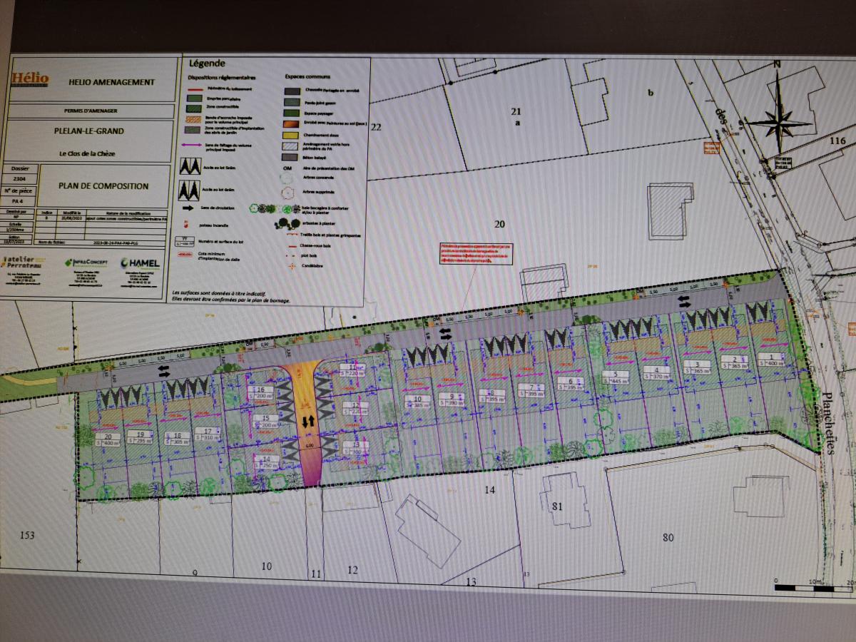Screen dimensions: 856x642
Task: Click the scale bar at bottom right
Action: click(x=813, y=587)
